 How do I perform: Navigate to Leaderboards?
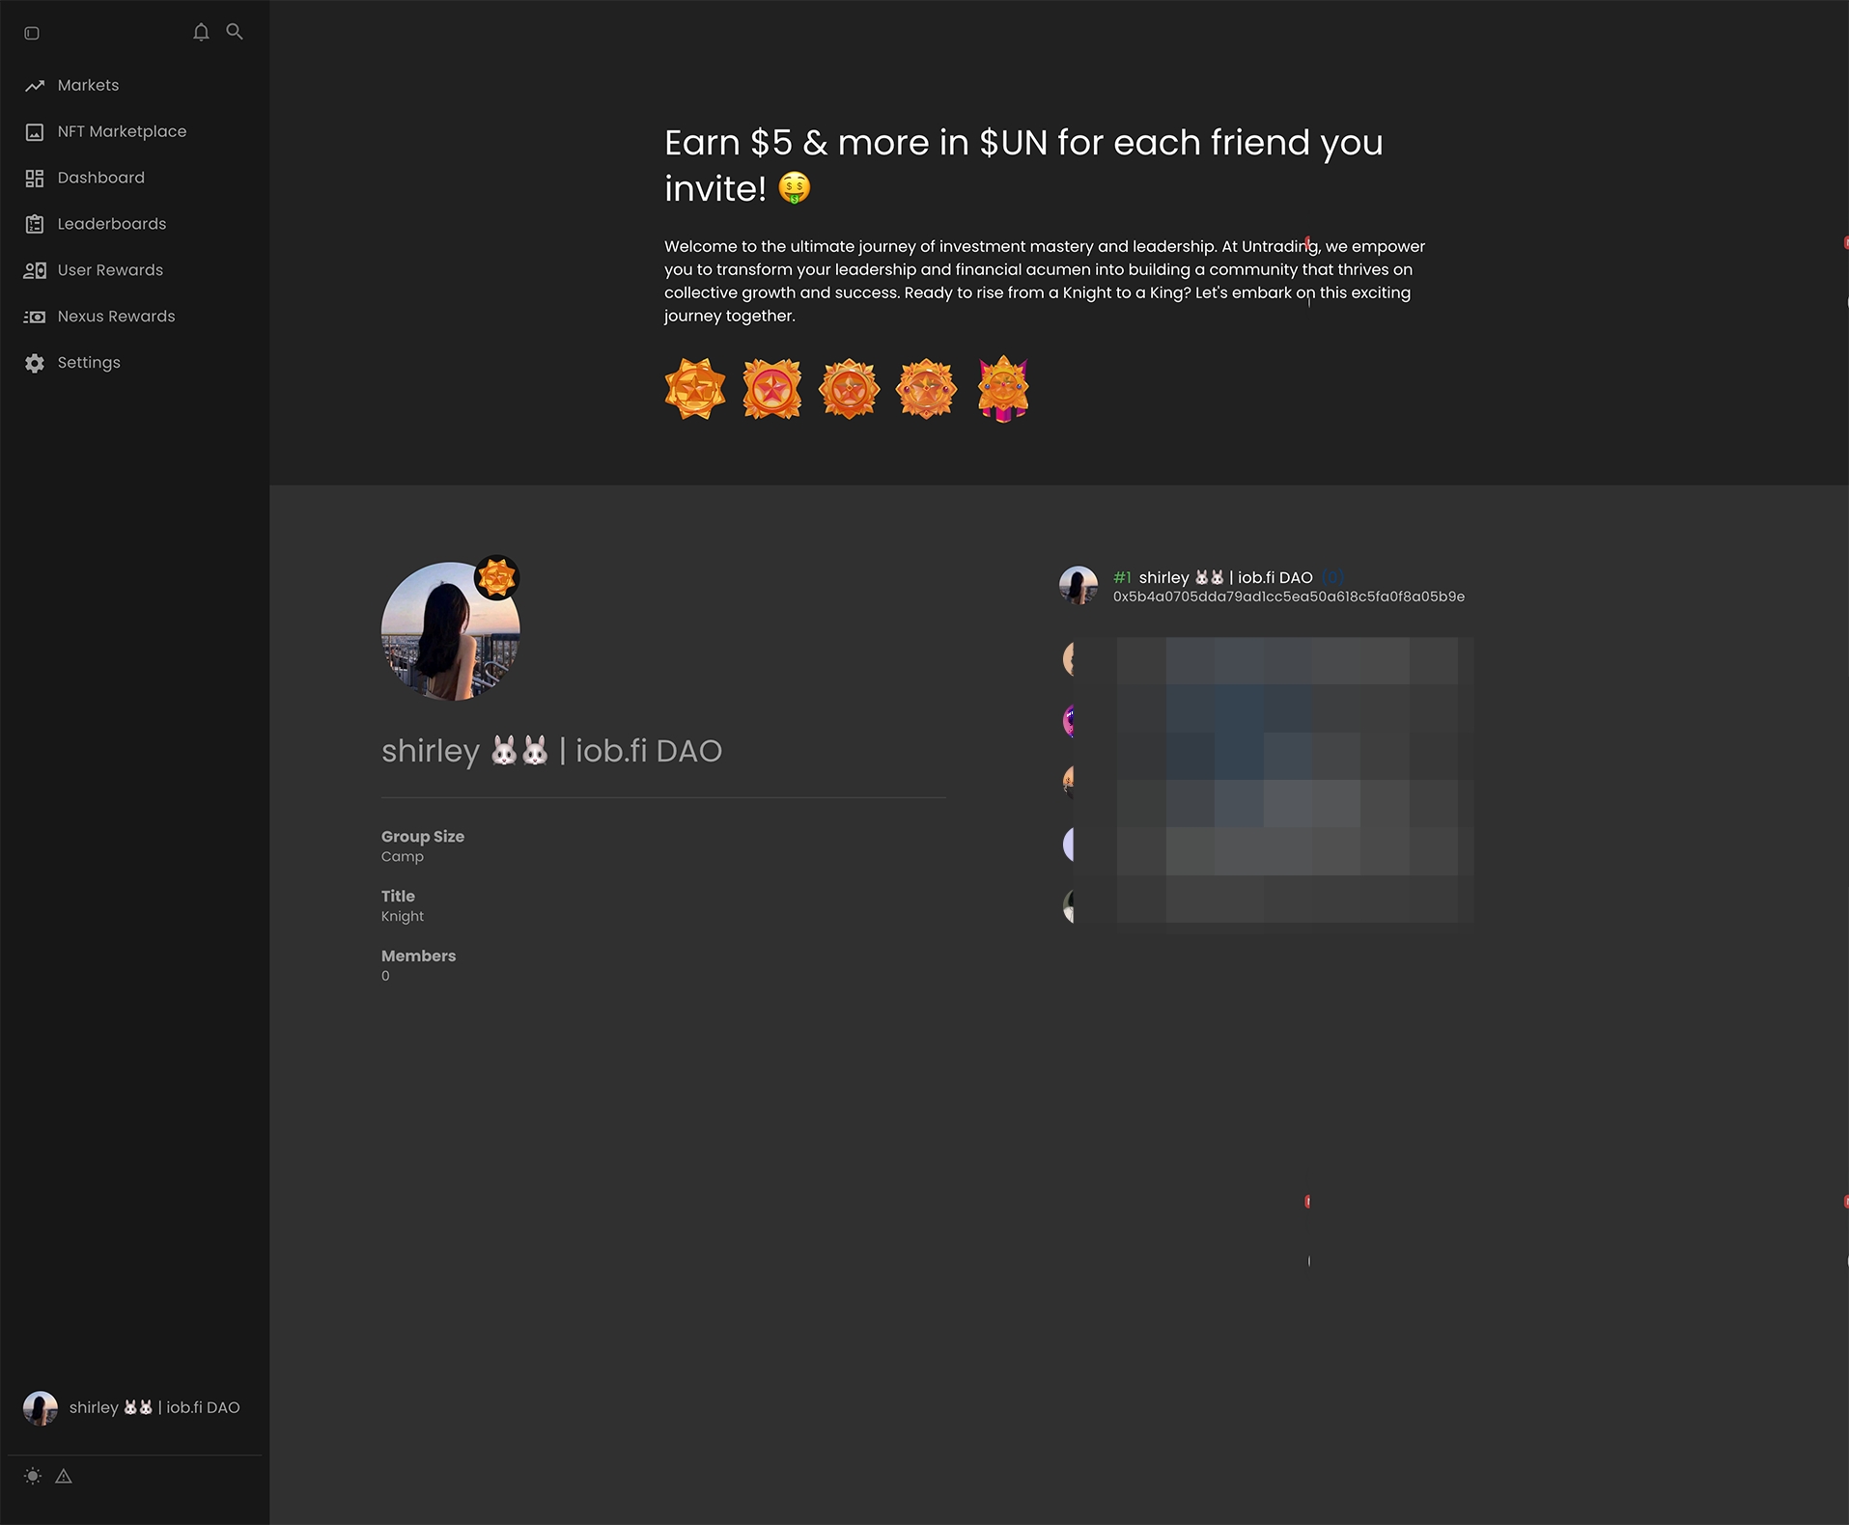(x=111, y=224)
